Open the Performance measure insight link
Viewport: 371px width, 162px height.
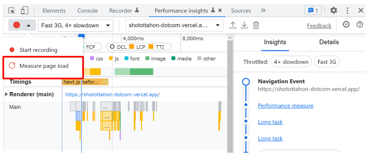pos(286,106)
